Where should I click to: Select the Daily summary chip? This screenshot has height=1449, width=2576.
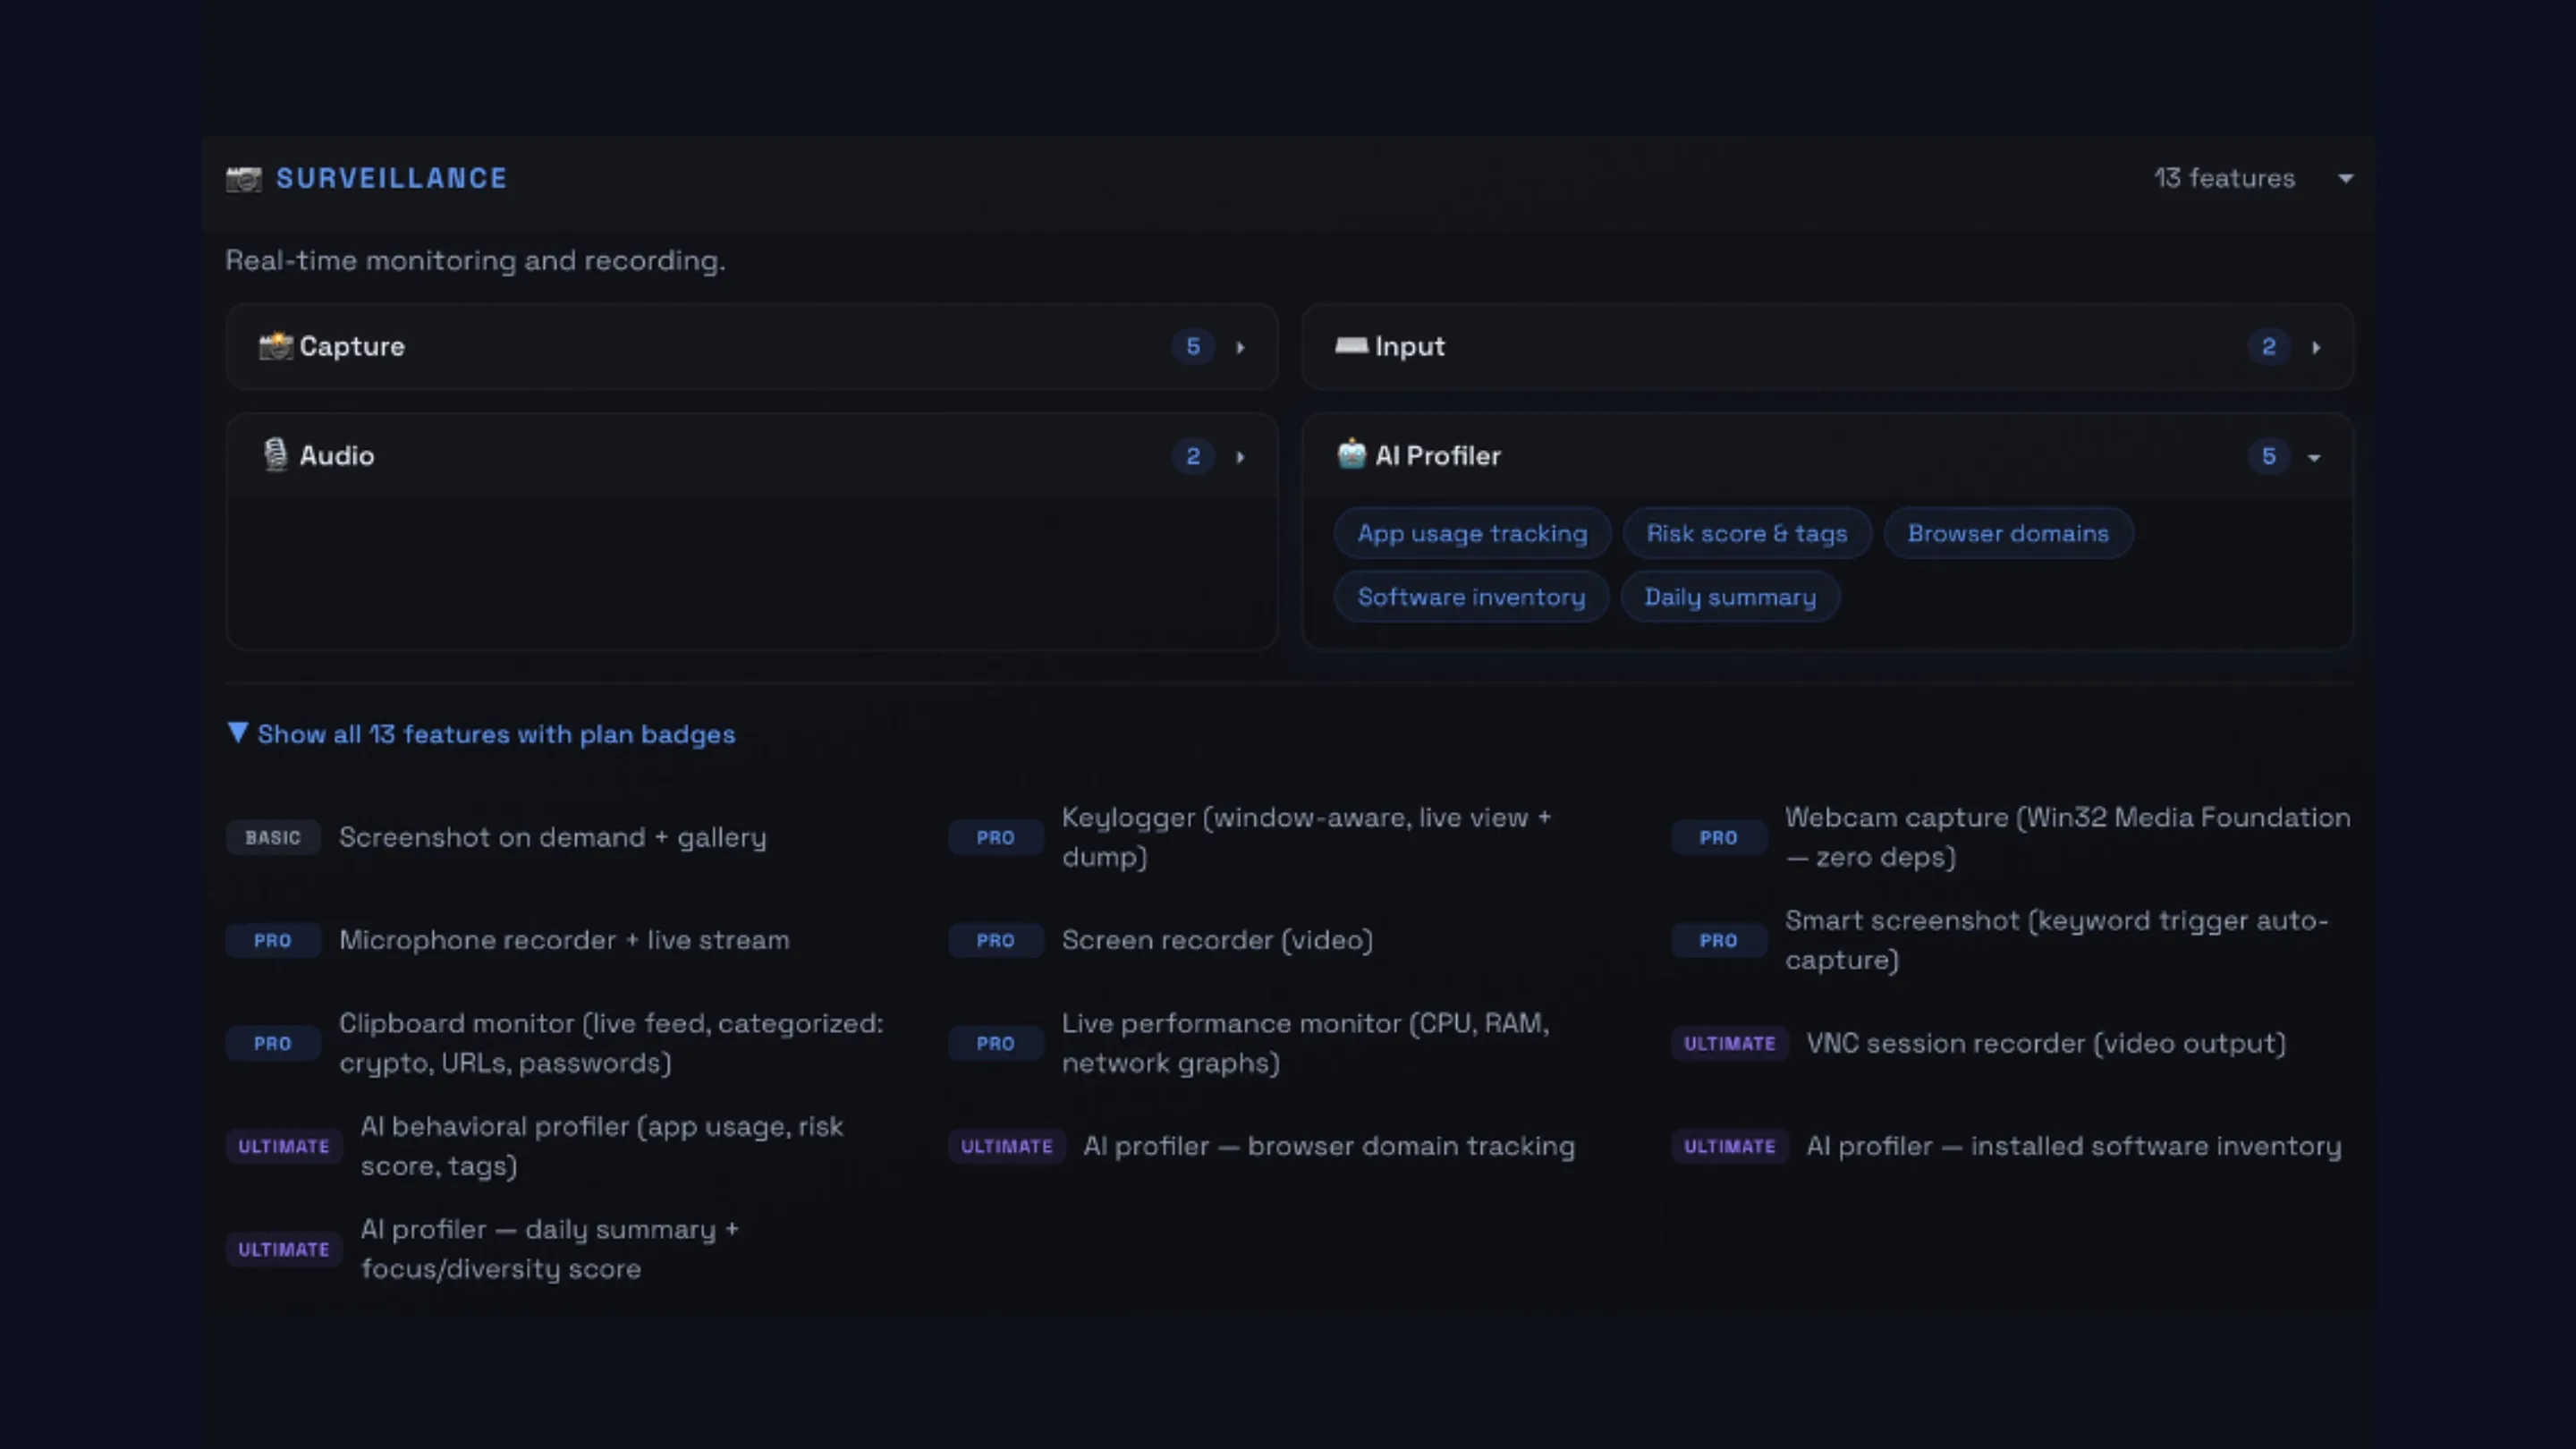(x=1730, y=597)
